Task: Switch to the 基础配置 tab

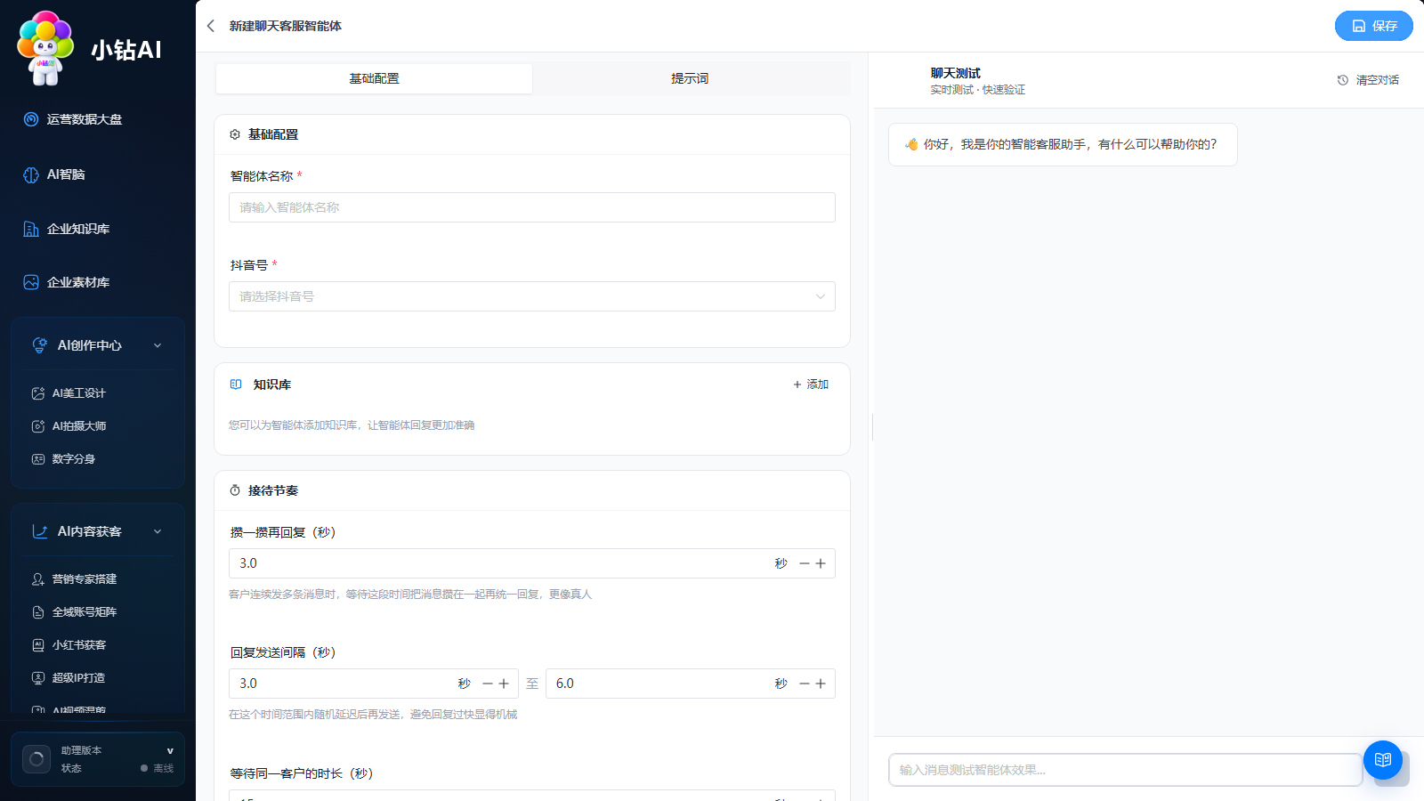Action: click(x=374, y=78)
